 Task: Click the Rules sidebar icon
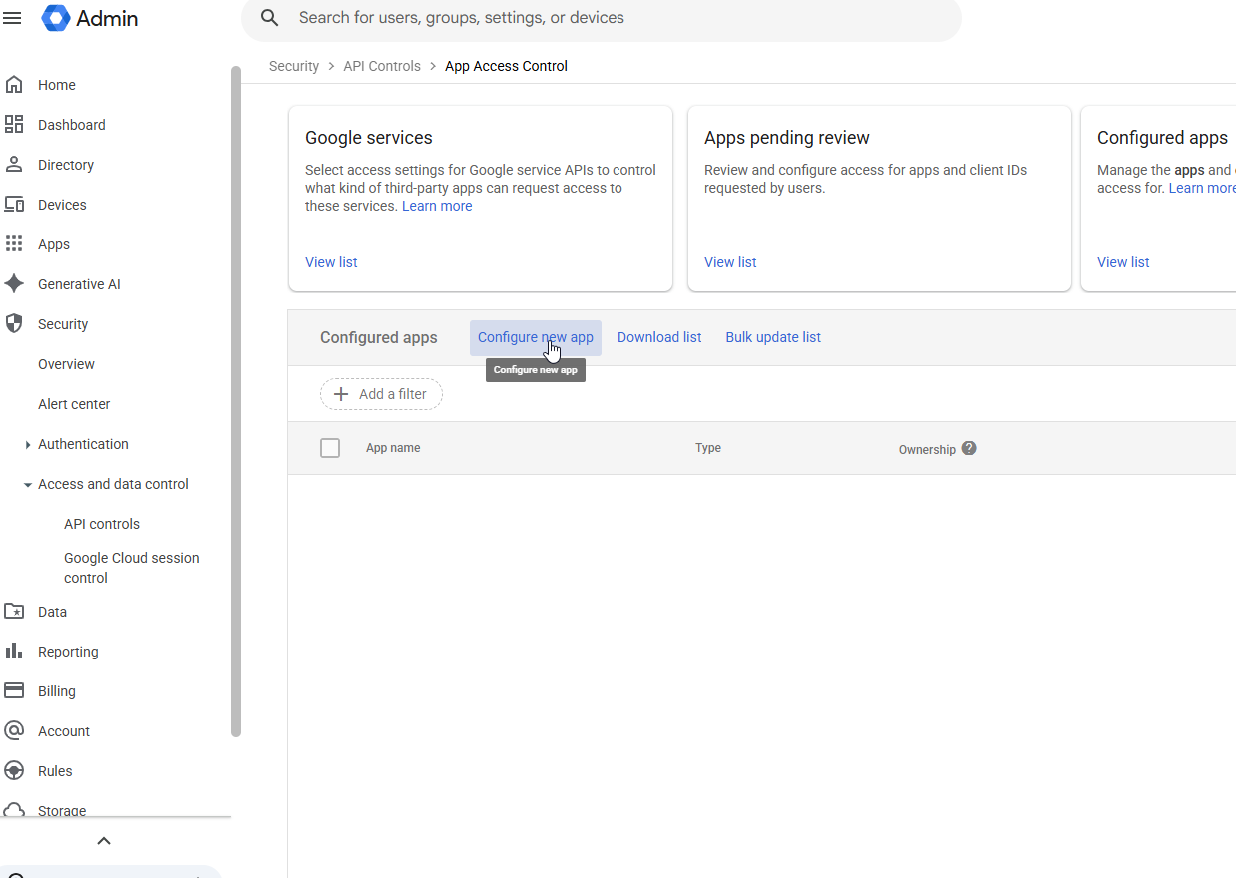[x=14, y=771]
